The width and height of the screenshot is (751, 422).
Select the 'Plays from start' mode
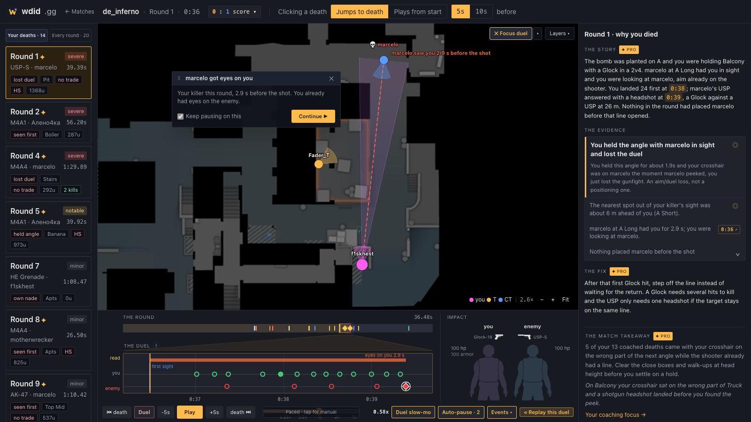(418, 12)
